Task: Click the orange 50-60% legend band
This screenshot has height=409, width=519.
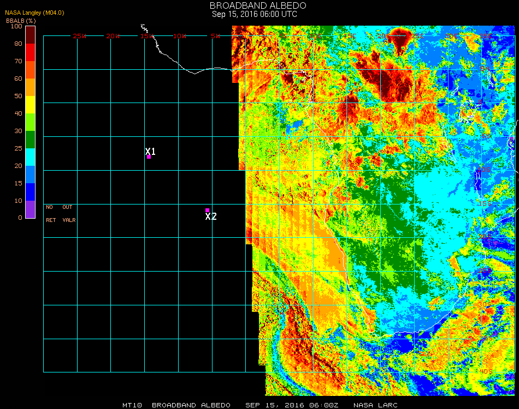Action: pyautogui.click(x=31, y=87)
